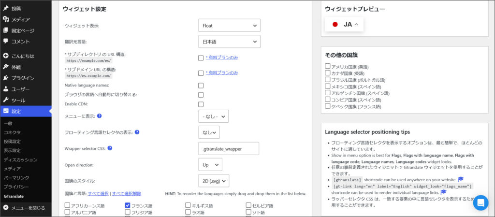
Task: Click the settings icon beside 設定
Action: click(x=6, y=111)
